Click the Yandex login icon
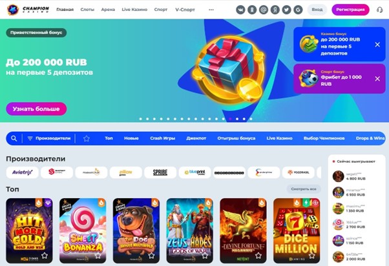The height and width of the screenshot is (266, 389). coord(275,10)
